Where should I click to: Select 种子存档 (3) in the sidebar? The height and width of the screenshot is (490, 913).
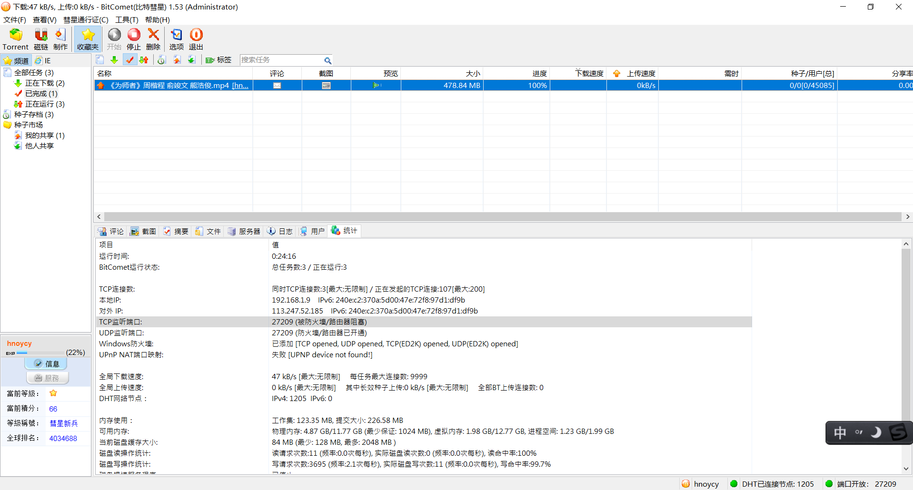click(x=33, y=115)
